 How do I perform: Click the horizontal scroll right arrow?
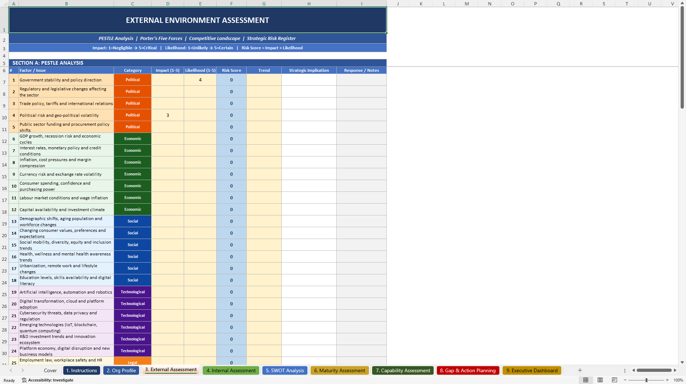[x=675, y=370]
